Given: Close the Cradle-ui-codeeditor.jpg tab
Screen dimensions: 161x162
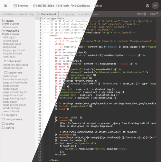Looking at the screenshot, I should click(x=2, y=14).
